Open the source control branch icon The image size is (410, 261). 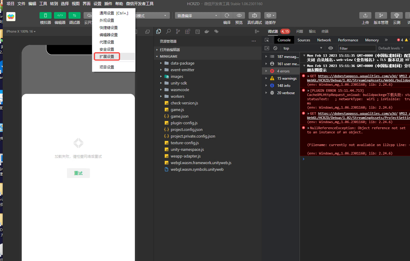pyautogui.click(x=178, y=31)
